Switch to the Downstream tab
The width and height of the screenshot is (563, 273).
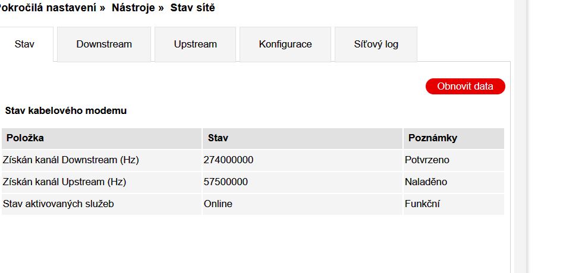104,44
